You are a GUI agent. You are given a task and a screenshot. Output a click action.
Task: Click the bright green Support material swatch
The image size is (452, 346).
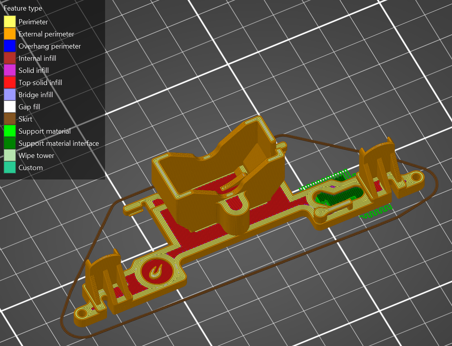(9, 131)
